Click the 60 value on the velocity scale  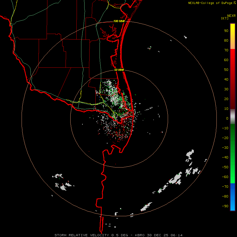[x=226, y=60]
